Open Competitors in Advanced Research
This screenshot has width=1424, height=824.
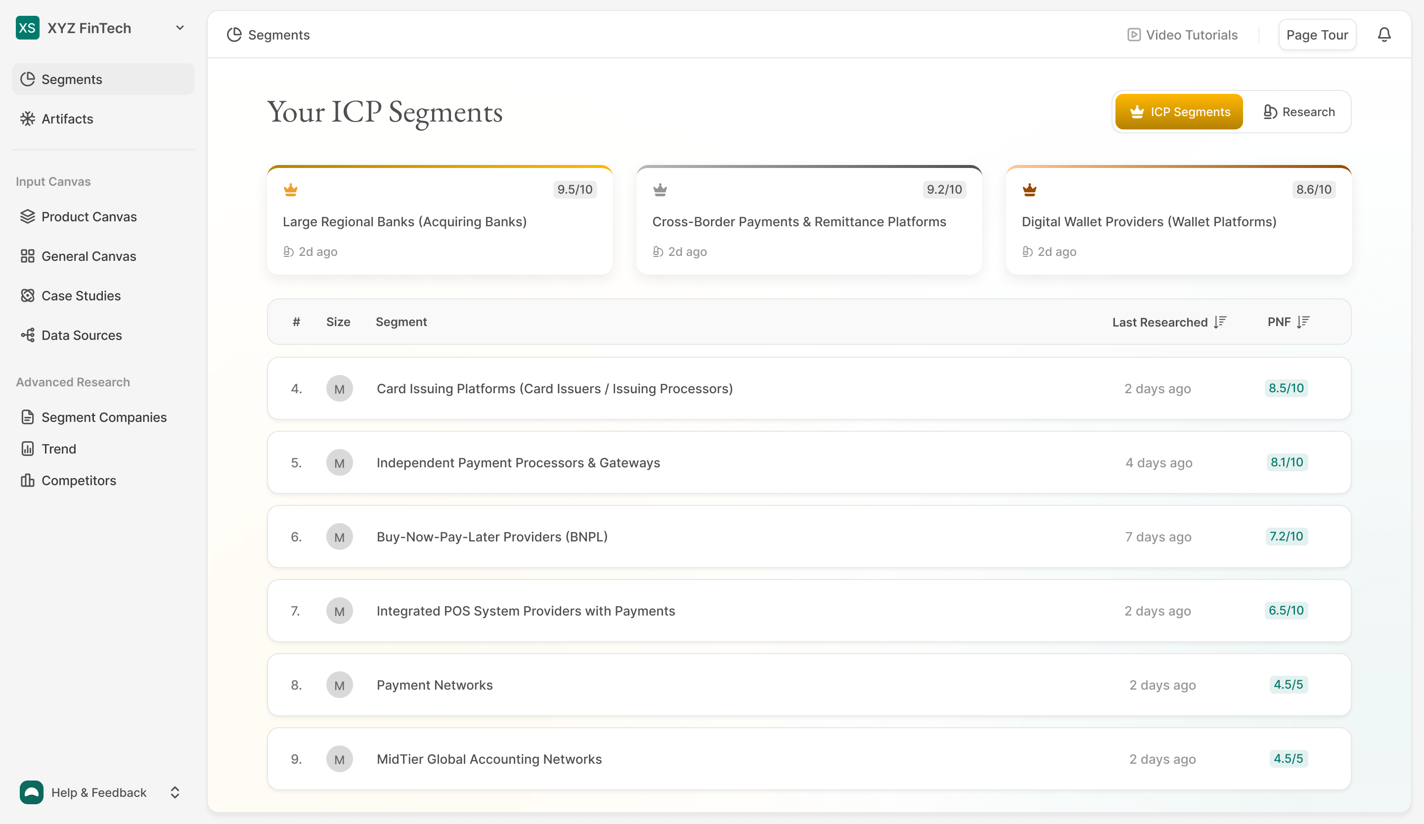79,480
